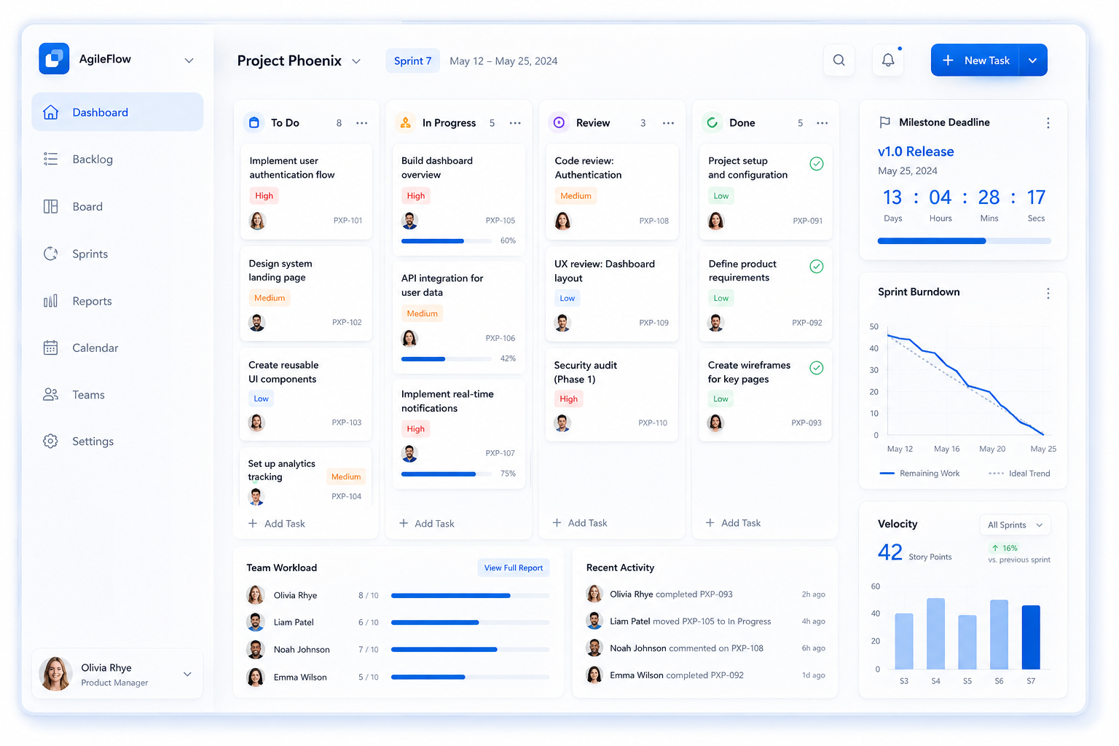Screen dimensions: 1119x746
Task: Open Review column options menu
Action: point(668,123)
